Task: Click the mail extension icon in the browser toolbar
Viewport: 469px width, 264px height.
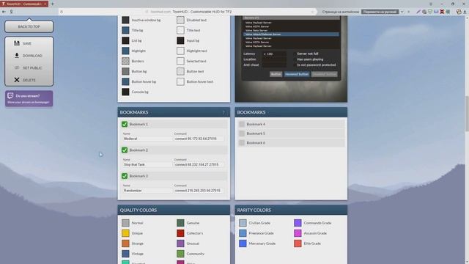Action: click(x=436, y=12)
